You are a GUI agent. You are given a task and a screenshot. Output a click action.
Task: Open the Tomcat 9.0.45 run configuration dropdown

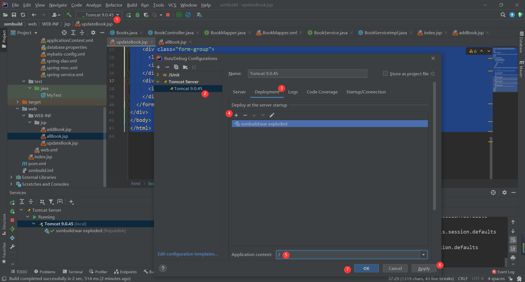point(98,15)
